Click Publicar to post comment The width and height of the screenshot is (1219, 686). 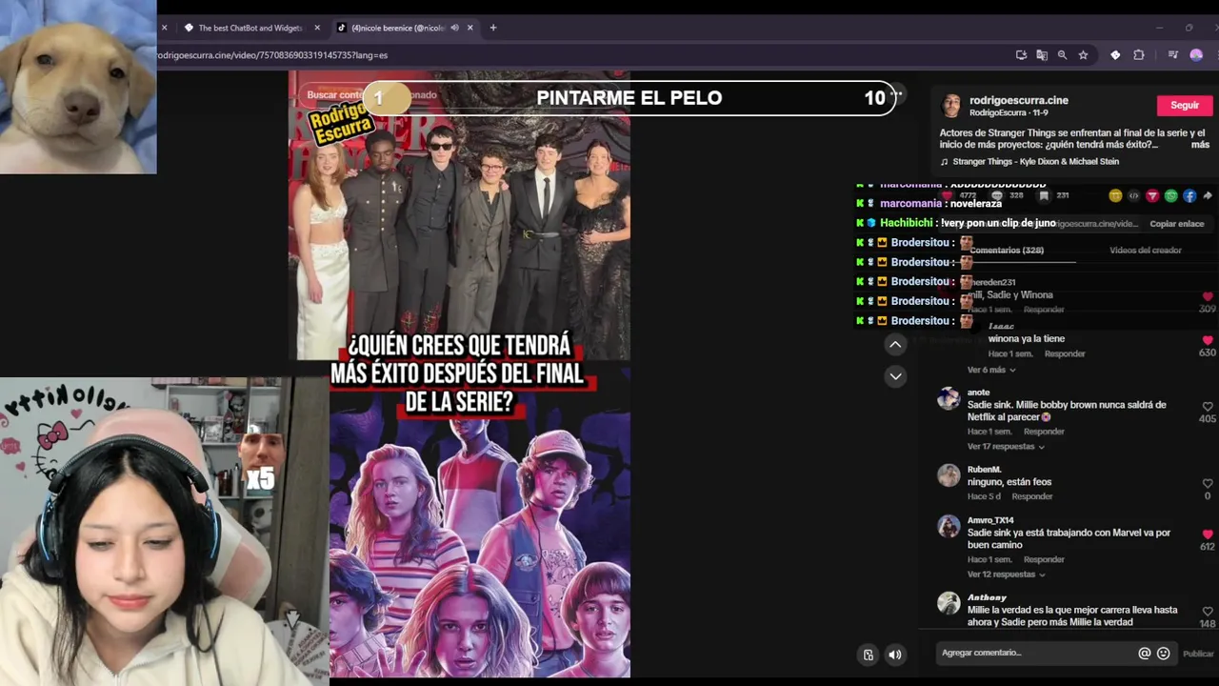pos(1198,654)
